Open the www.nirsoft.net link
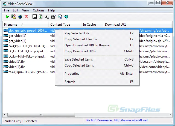175x126 pixels. point(131,120)
